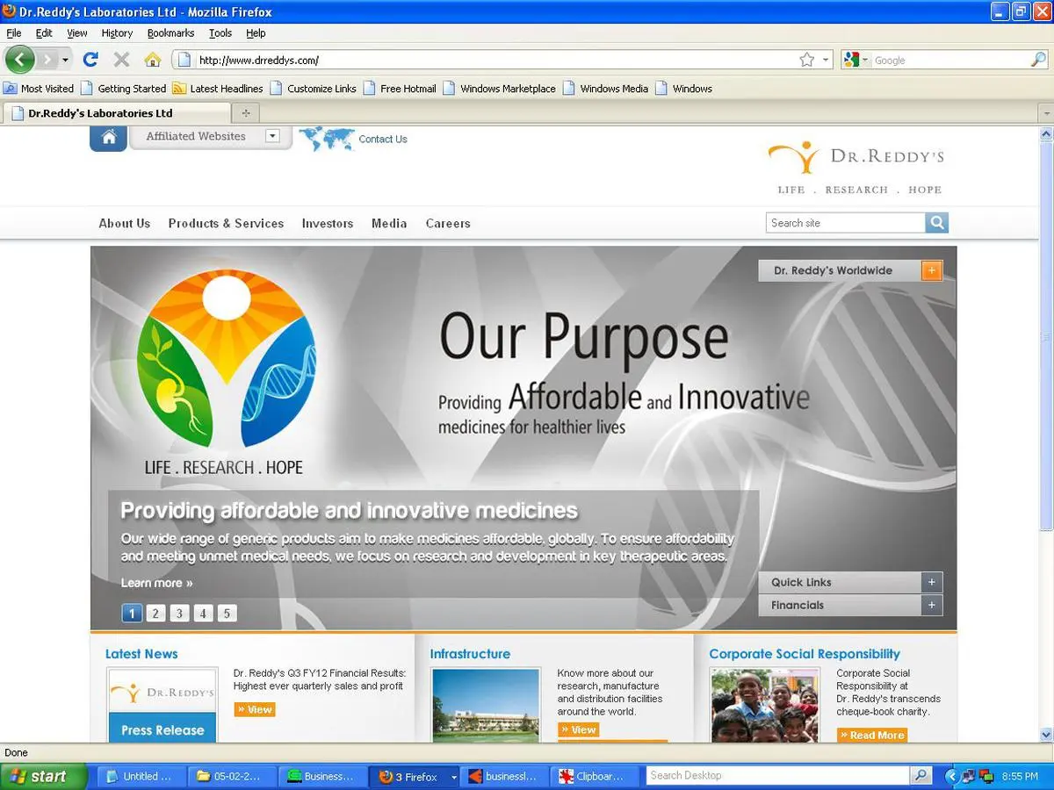The height and width of the screenshot is (790, 1054).
Task: Click the site Home house icon
Action: pyautogui.click(x=109, y=137)
